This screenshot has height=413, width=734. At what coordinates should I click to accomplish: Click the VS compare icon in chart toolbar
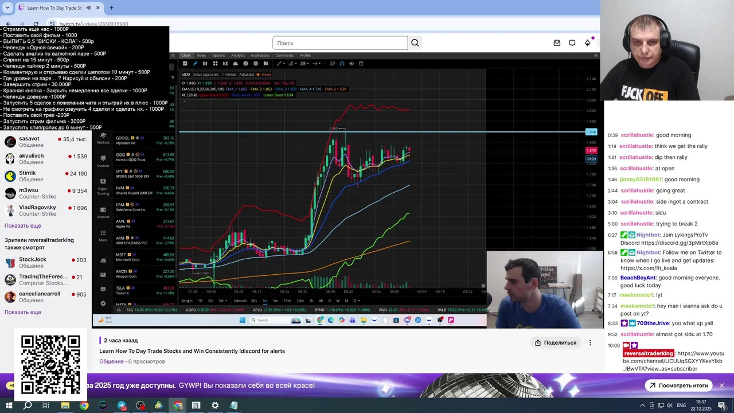pos(225,64)
